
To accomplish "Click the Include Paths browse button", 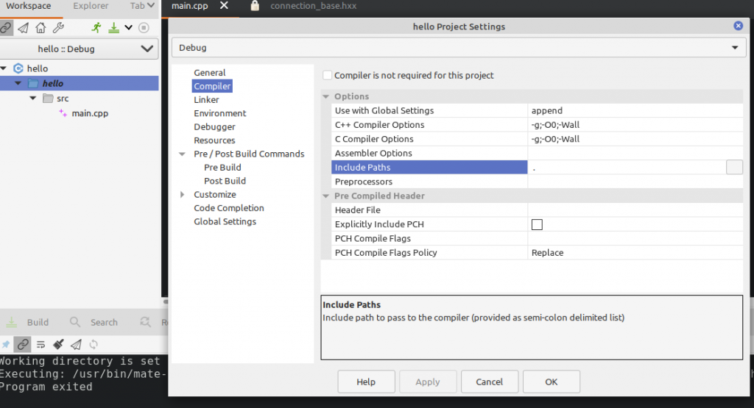I will (x=734, y=168).
